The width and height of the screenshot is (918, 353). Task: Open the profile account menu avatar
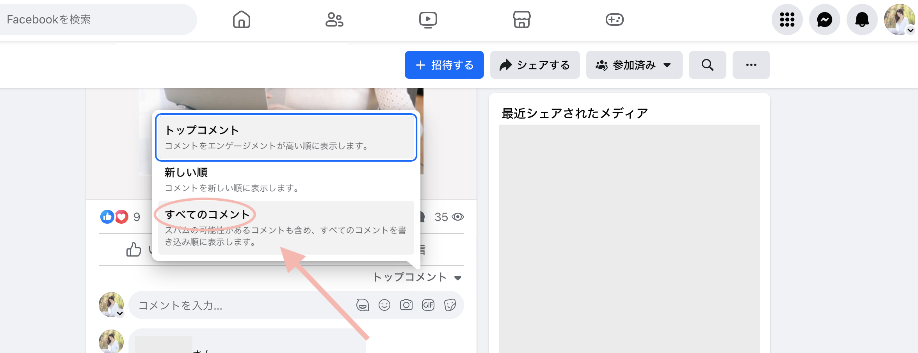[899, 20]
